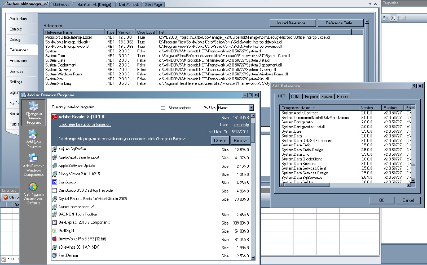Click the CurberJobManager_v2 program icon
Viewport: 427px width, 265px height.
[54, 207]
